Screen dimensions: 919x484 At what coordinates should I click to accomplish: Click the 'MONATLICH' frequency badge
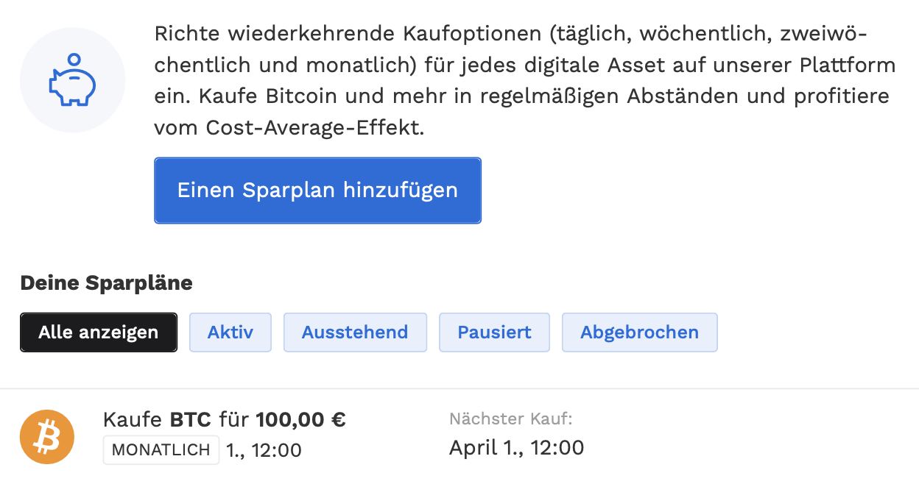161,450
